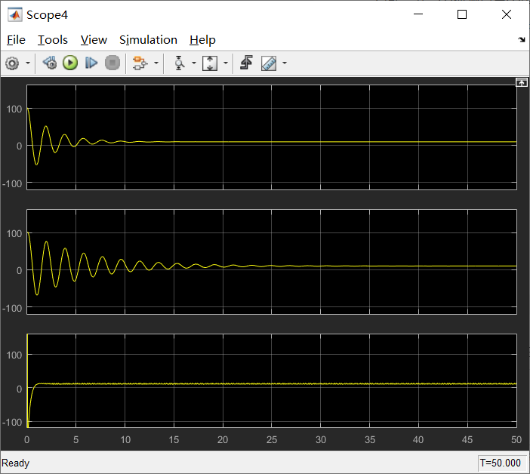Minimize the Scope4 window
The height and width of the screenshot is (474, 530).
[418, 14]
